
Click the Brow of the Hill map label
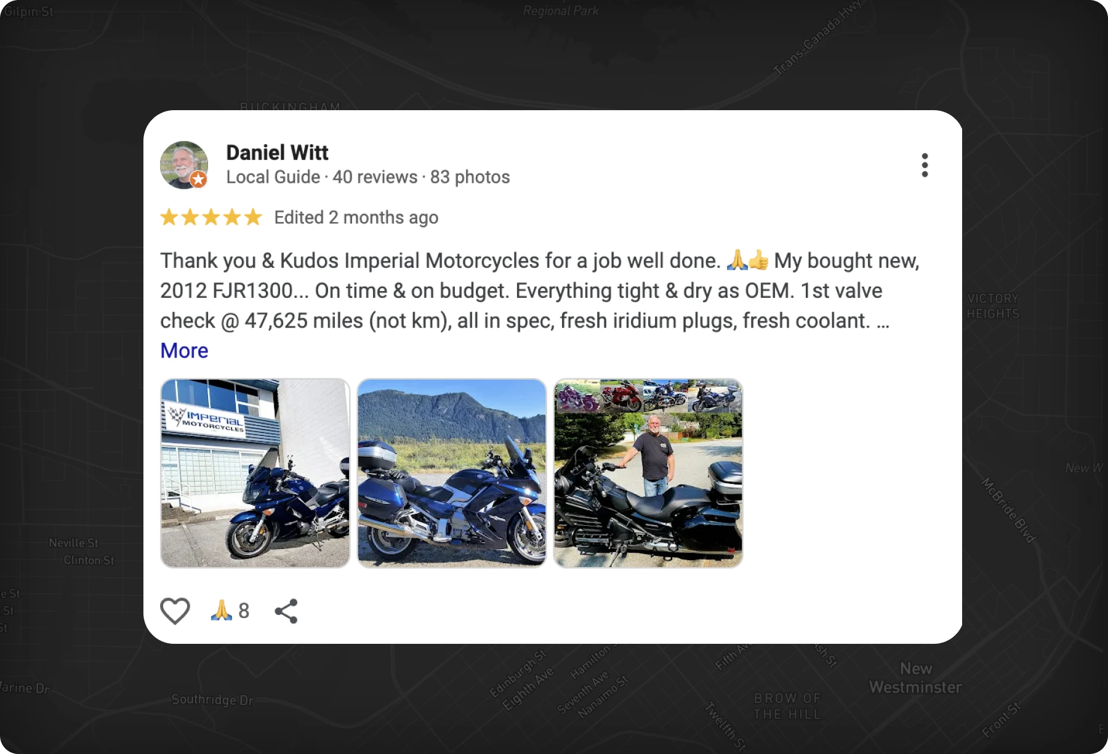pos(787,706)
